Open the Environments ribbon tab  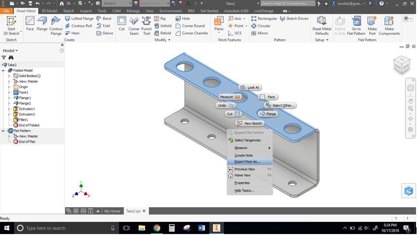171,11
